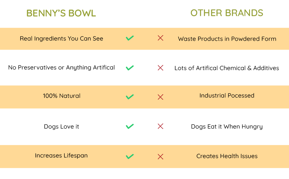Click the red X next to Dogs Eat it When Hungry
Screen dimensions: 289x179
pos(160,126)
